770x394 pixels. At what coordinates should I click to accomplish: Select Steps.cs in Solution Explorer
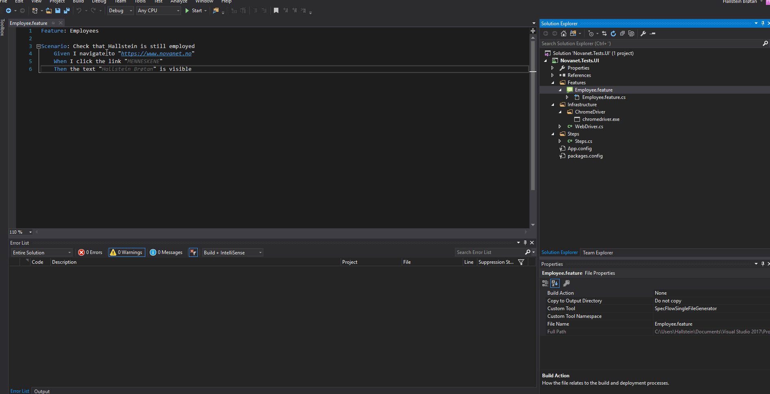[x=583, y=141]
